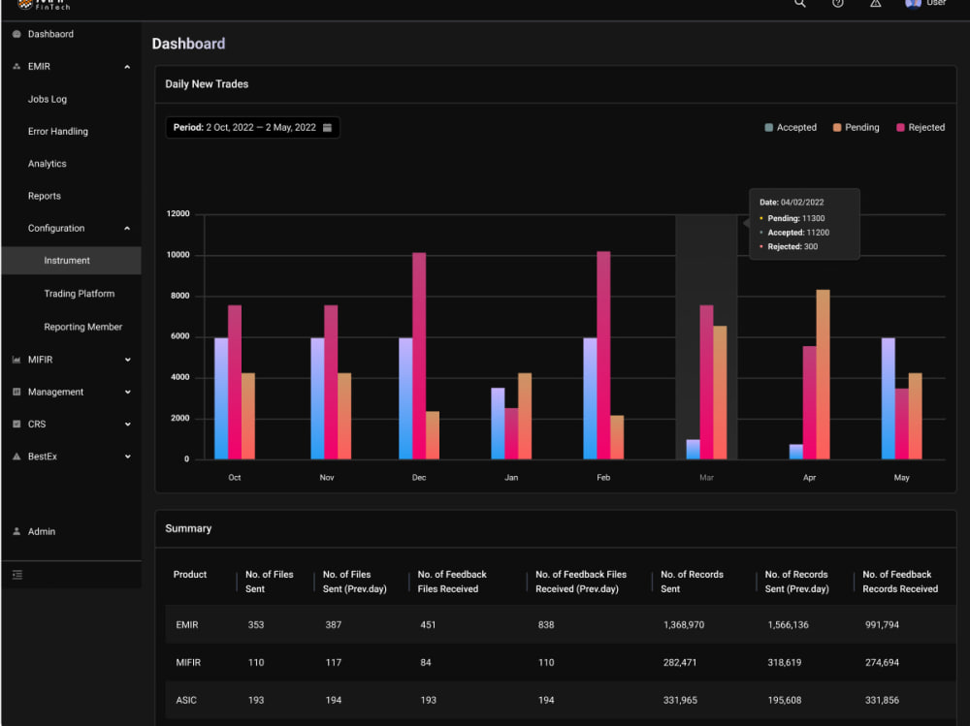Click value 318,619 in MIFIR row

point(785,662)
